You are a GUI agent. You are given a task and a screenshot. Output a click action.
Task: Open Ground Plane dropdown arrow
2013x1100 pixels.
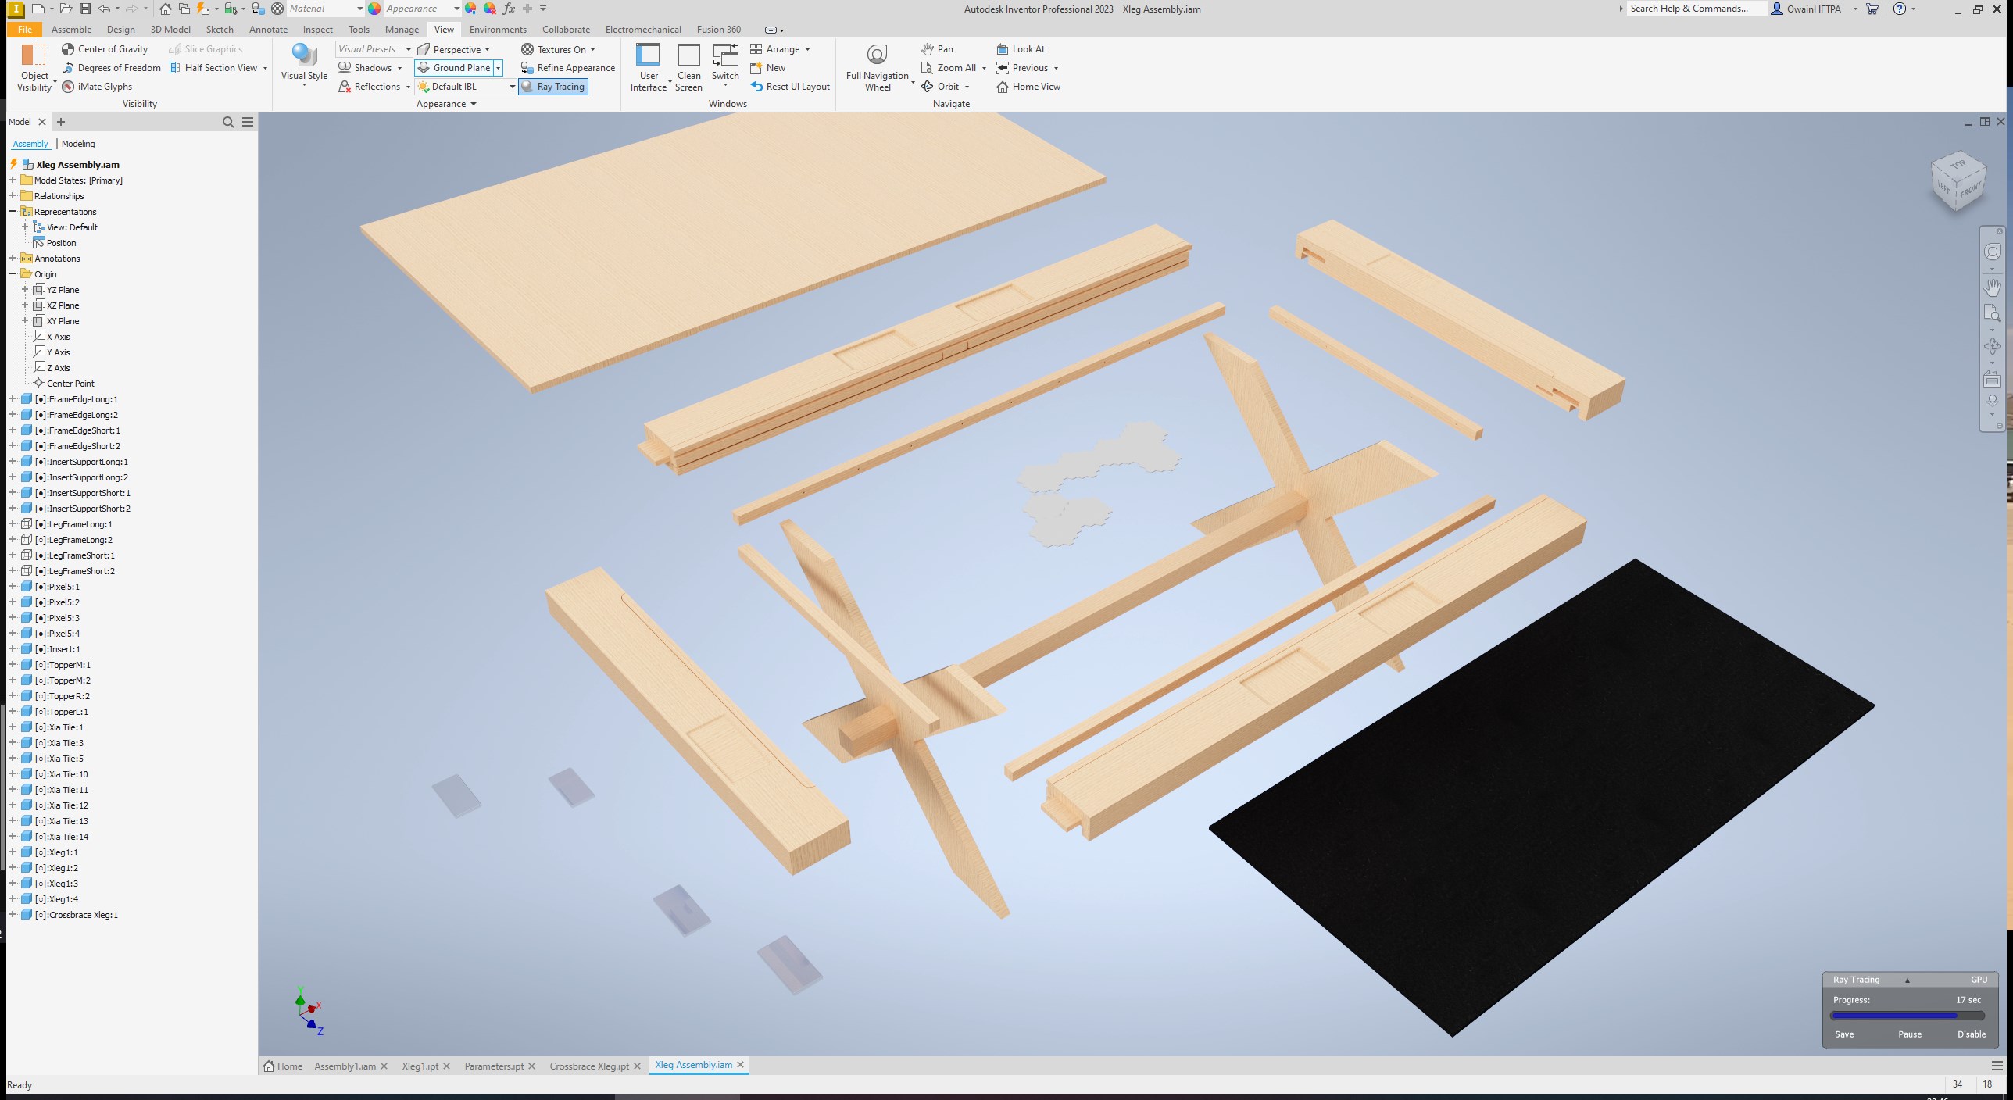(x=498, y=68)
